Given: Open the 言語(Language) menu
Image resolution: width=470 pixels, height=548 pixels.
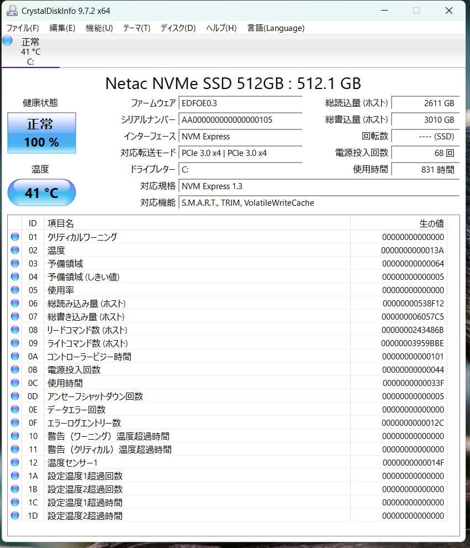Looking at the screenshot, I should pos(276,28).
